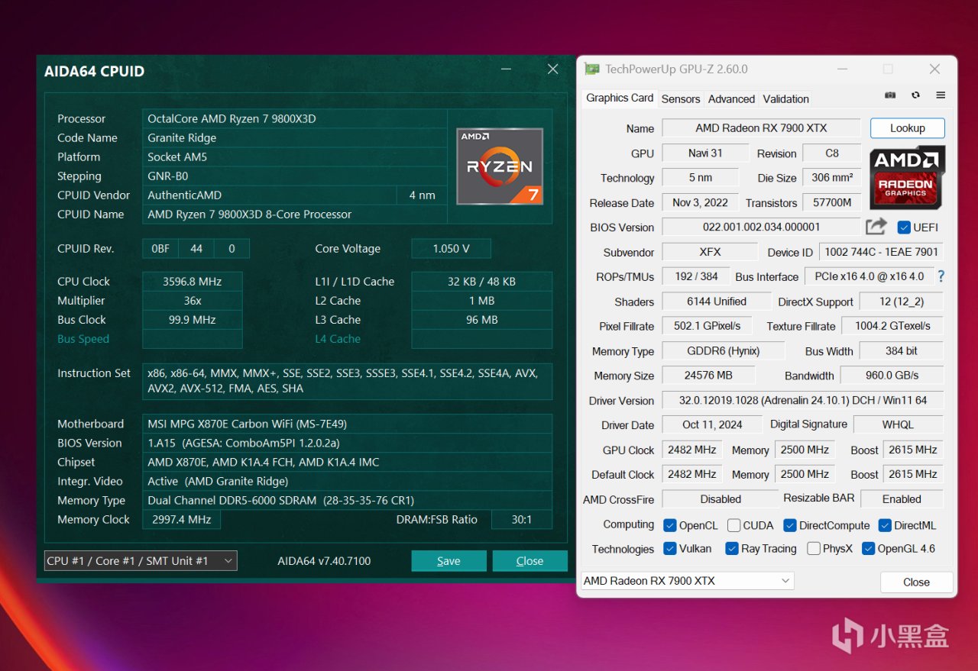Open the Advanced tab
The width and height of the screenshot is (978, 671).
tap(731, 98)
